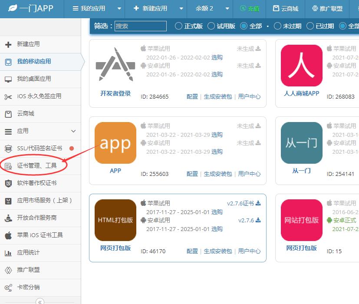Open the 我的应用 dropdown arrow

(119, 9)
